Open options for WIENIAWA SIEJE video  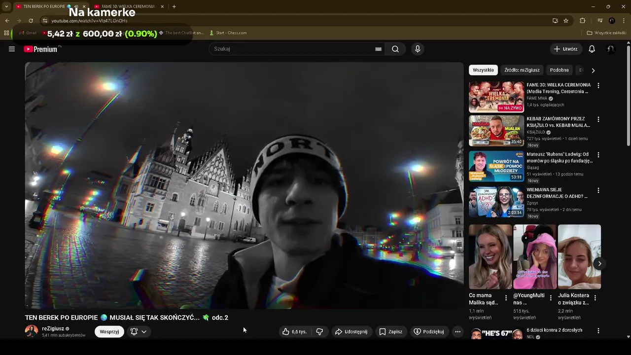coord(598,190)
